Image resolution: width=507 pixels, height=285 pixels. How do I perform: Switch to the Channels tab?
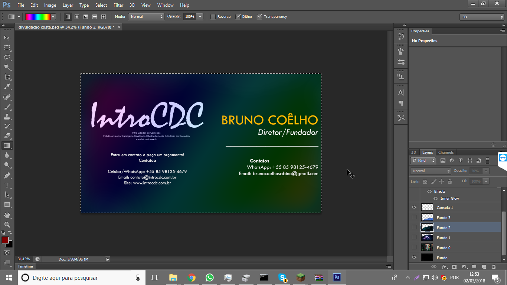[446, 153]
